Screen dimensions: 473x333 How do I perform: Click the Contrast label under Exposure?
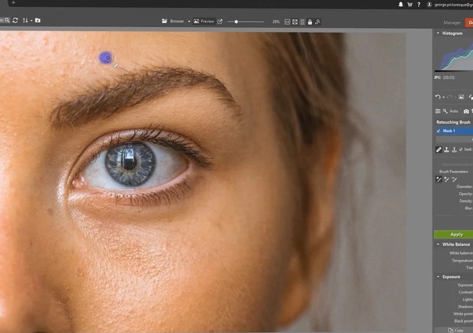pyautogui.click(x=466, y=292)
